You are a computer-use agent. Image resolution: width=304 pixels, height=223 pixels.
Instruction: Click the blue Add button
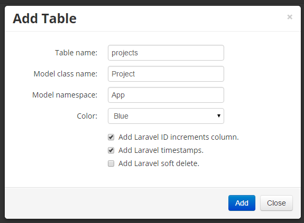click(x=242, y=203)
